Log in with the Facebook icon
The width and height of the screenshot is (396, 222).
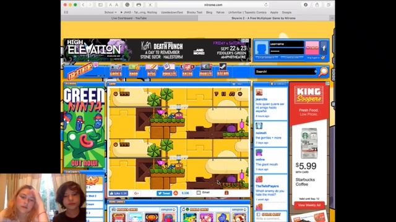point(324,48)
